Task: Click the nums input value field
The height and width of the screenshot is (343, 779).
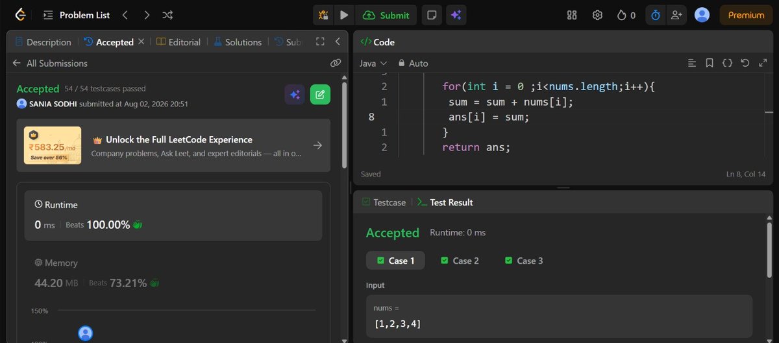Action: point(559,316)
